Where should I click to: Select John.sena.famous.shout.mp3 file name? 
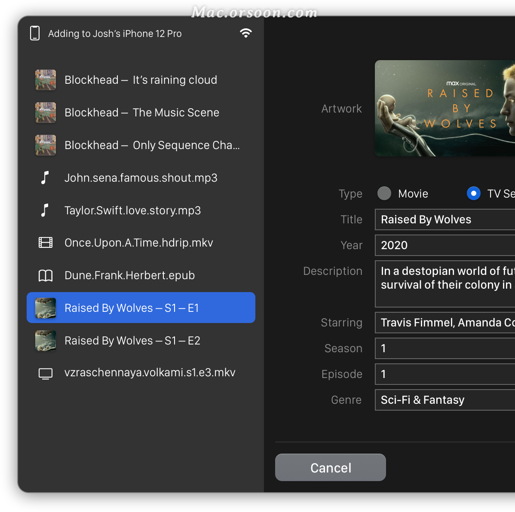(141, 177)
